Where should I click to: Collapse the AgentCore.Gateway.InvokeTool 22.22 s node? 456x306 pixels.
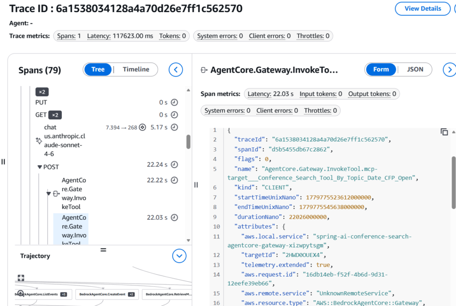pos(49,193)
